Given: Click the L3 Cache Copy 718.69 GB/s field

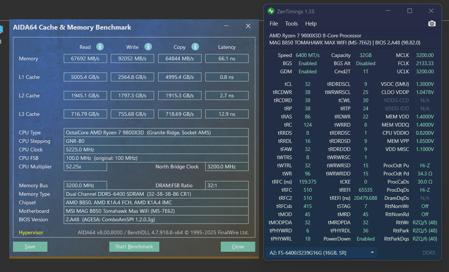Looking at the screenshot, I should (180, 114).
